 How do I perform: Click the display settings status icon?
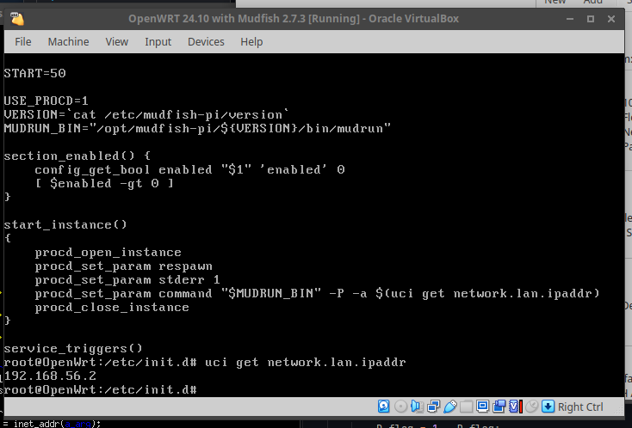(x=482, y=407)
